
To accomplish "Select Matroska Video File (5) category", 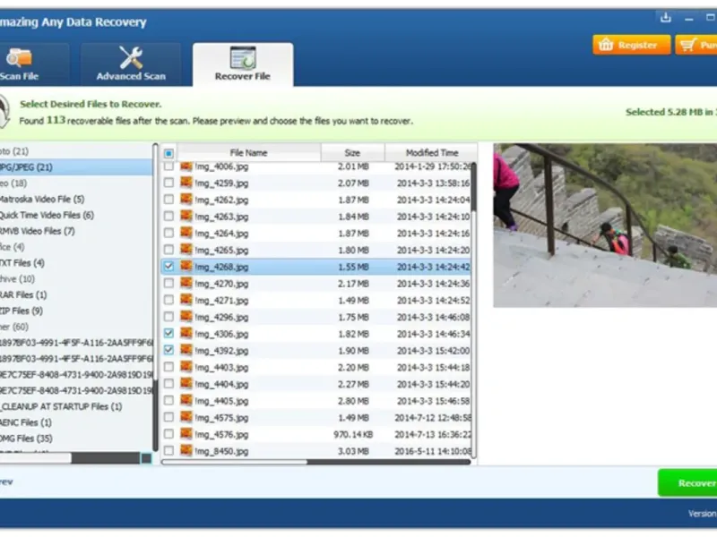I will pos(42,199).
